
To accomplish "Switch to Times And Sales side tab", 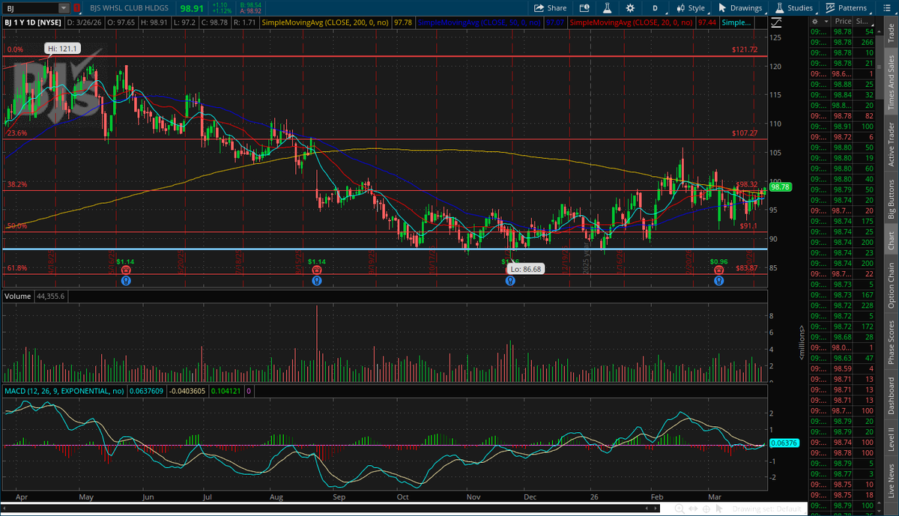I will [891, 82].
